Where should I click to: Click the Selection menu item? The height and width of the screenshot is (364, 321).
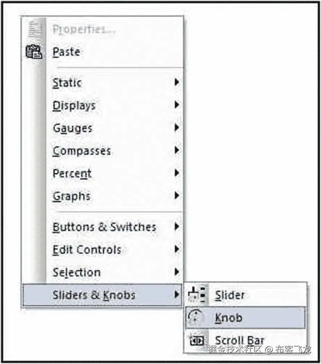pos(77,272)
